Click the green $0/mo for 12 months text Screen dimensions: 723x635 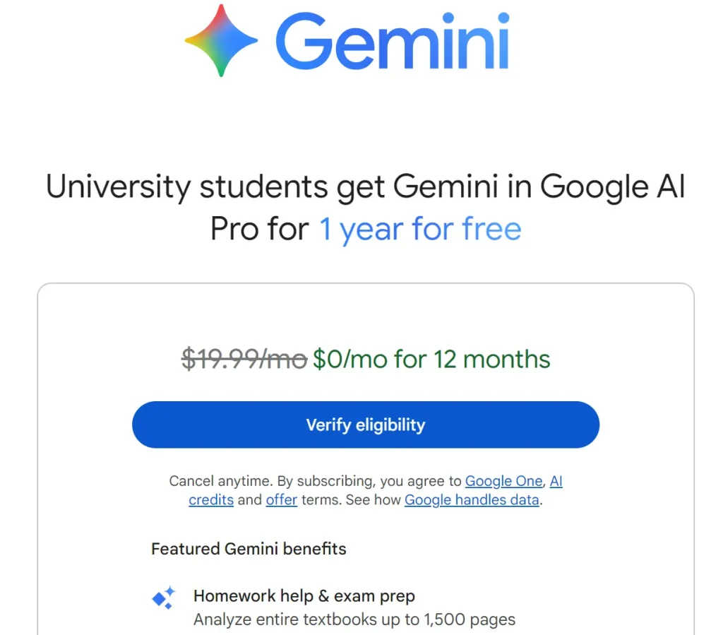(x=431, y=359)
